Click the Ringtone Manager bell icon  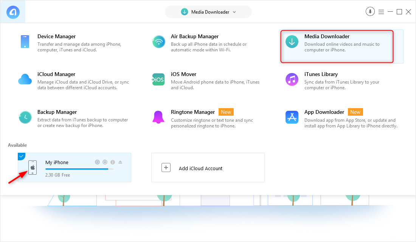click(158, 117)
